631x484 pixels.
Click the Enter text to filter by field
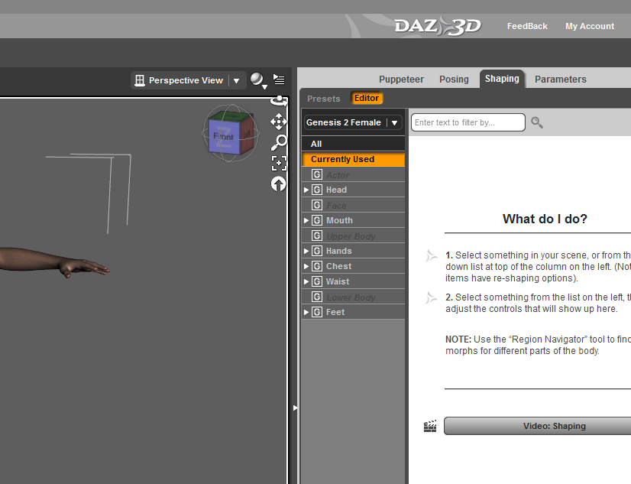(x=468, y=122)
